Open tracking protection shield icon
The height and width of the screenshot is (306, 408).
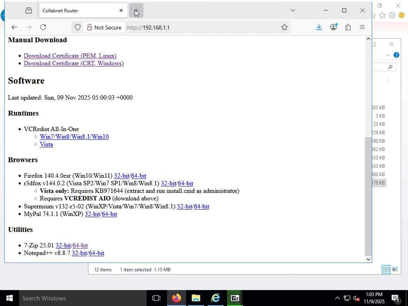78,27
